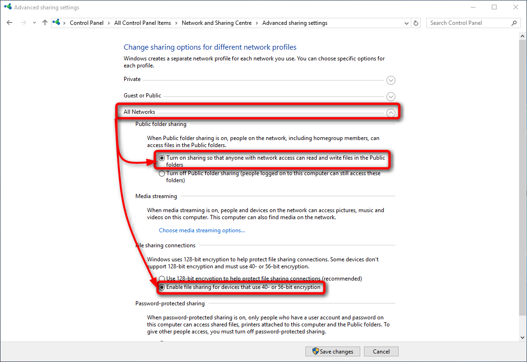
Task: Select Use 128-bit encryption option
Action: click(162, 278)
